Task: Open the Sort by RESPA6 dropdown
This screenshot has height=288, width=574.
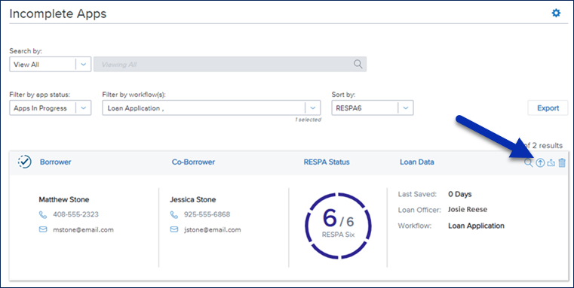Action: [373, 108]
